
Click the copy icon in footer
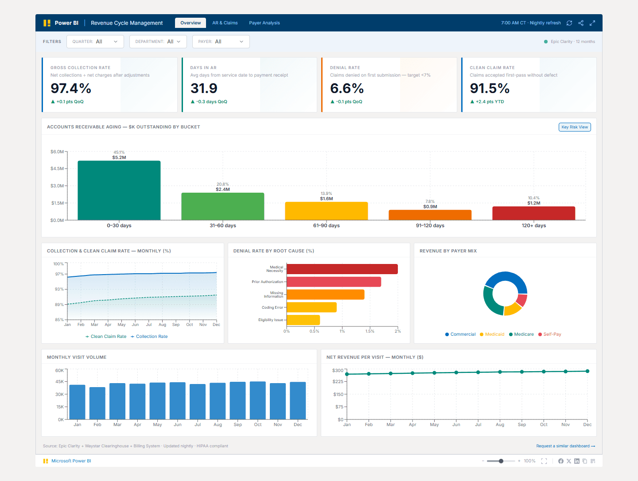(585, 461)
